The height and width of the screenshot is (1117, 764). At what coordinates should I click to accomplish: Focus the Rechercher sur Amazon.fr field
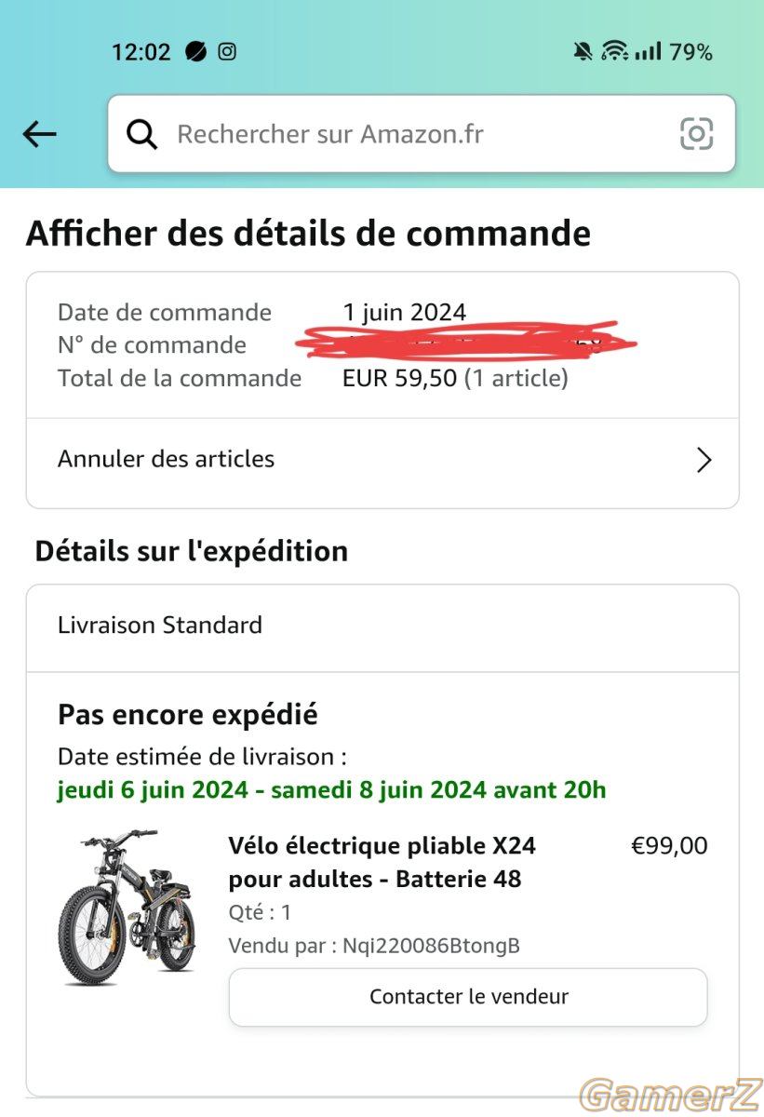point(422,134)
